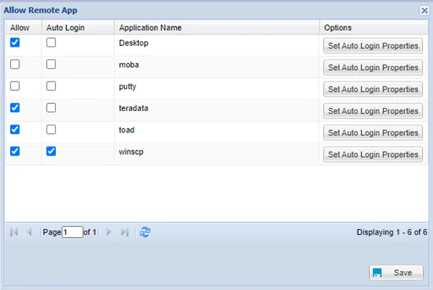
Task: Uncheck Allow for toad
Action: 15,130
